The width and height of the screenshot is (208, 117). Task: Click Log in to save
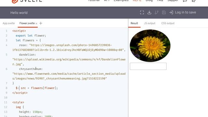coord(185,12)
